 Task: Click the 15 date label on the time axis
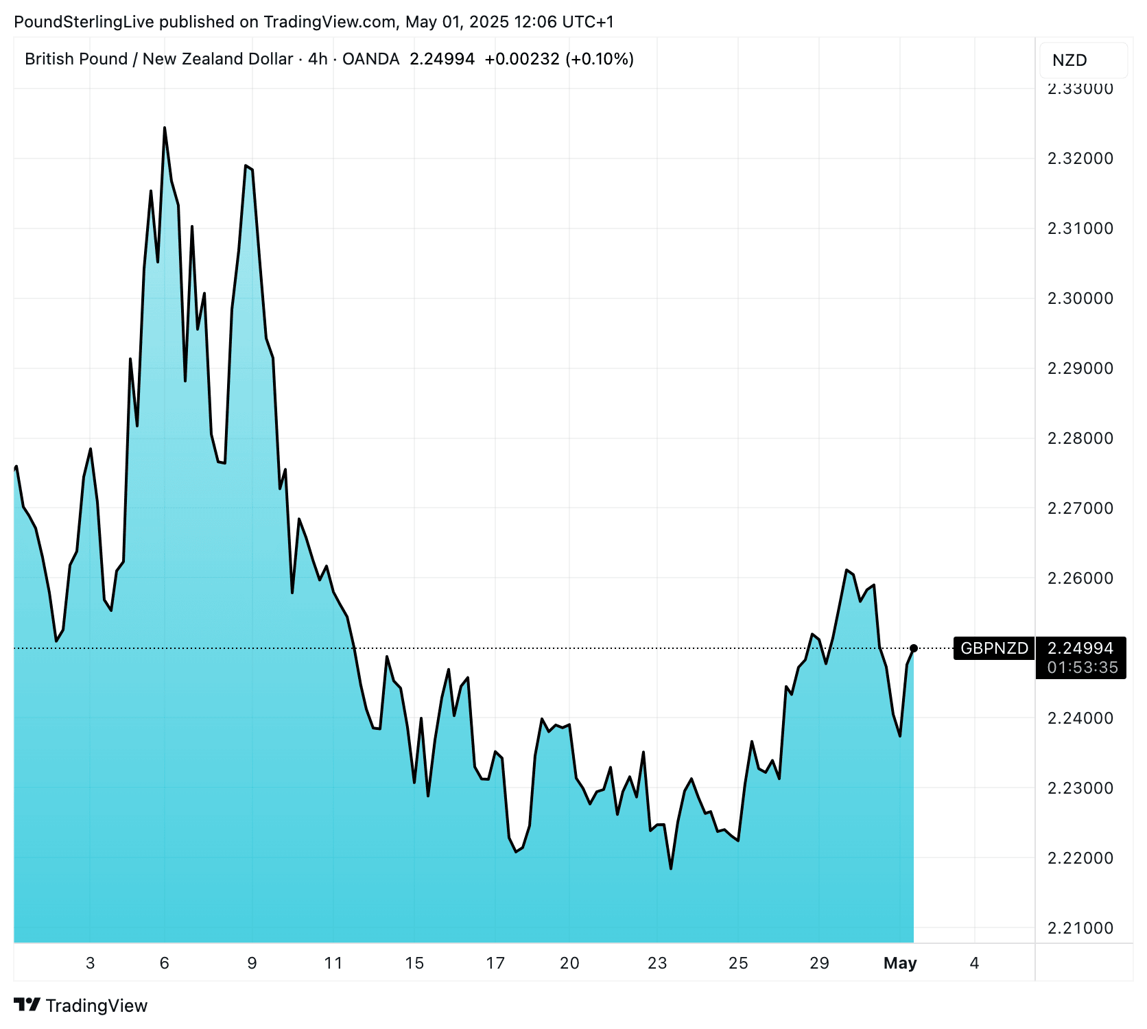click(414, 963)
